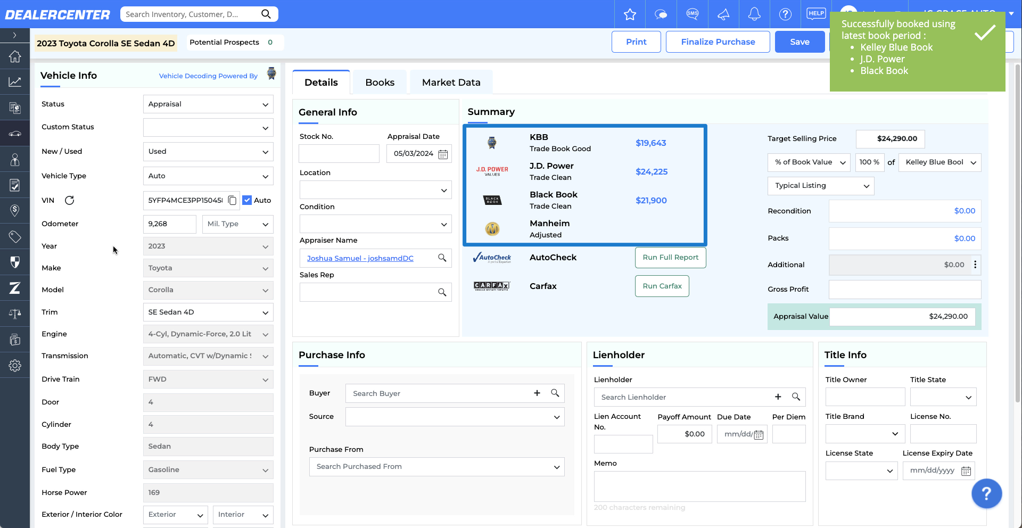This screenshot has height=528, width=1022.
Task: Open the notifications bell icon
Action: (x=754, y=14)
